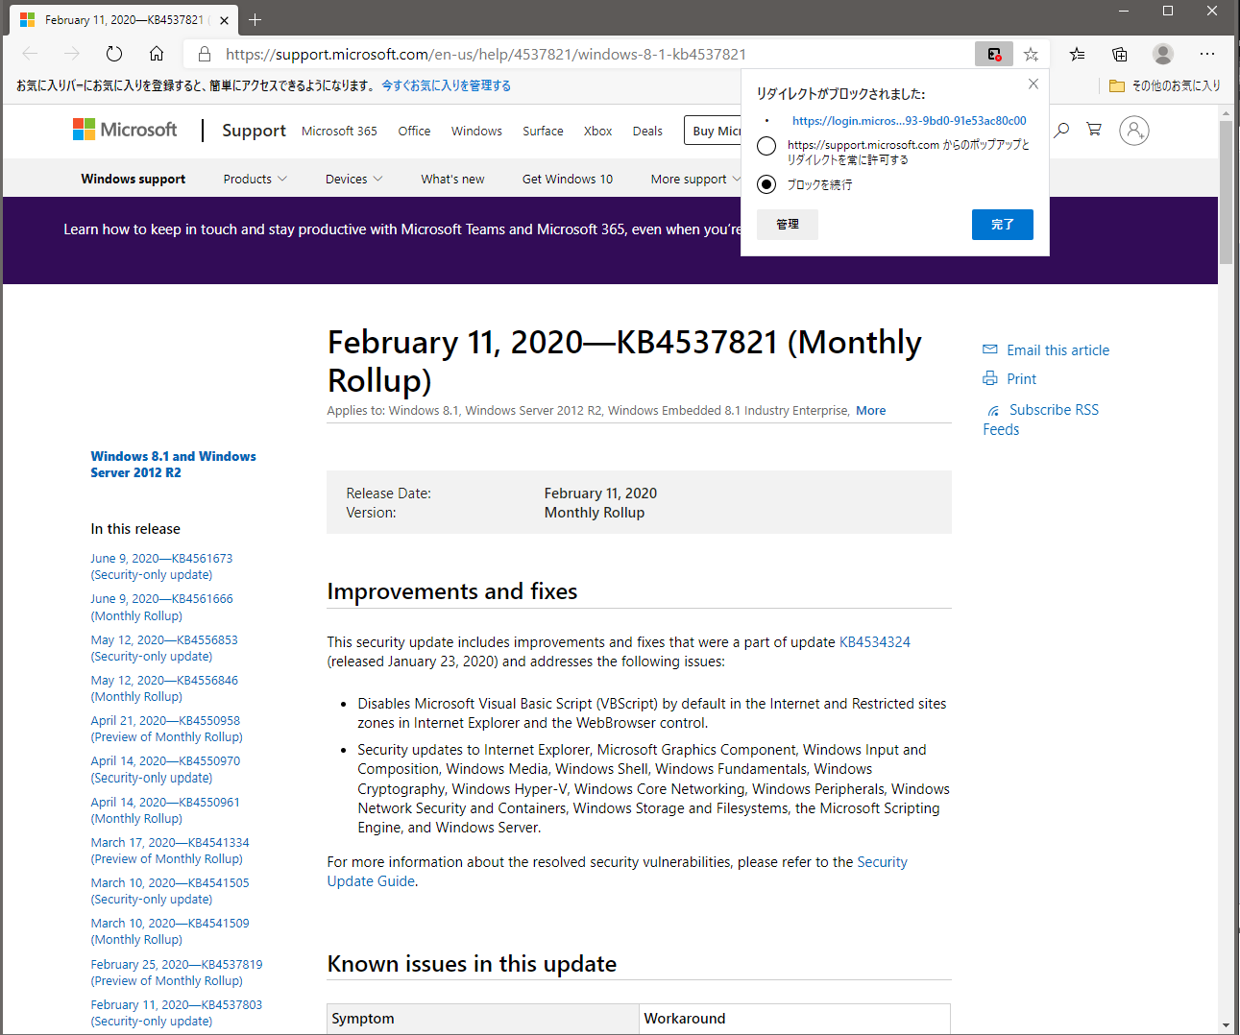Open the shopping cart
1240x1035 pixels.
pyautogui.click(x=1094, y=129)
